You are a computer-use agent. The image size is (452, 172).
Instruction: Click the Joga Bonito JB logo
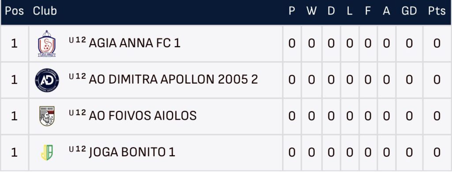click(47, 153)
